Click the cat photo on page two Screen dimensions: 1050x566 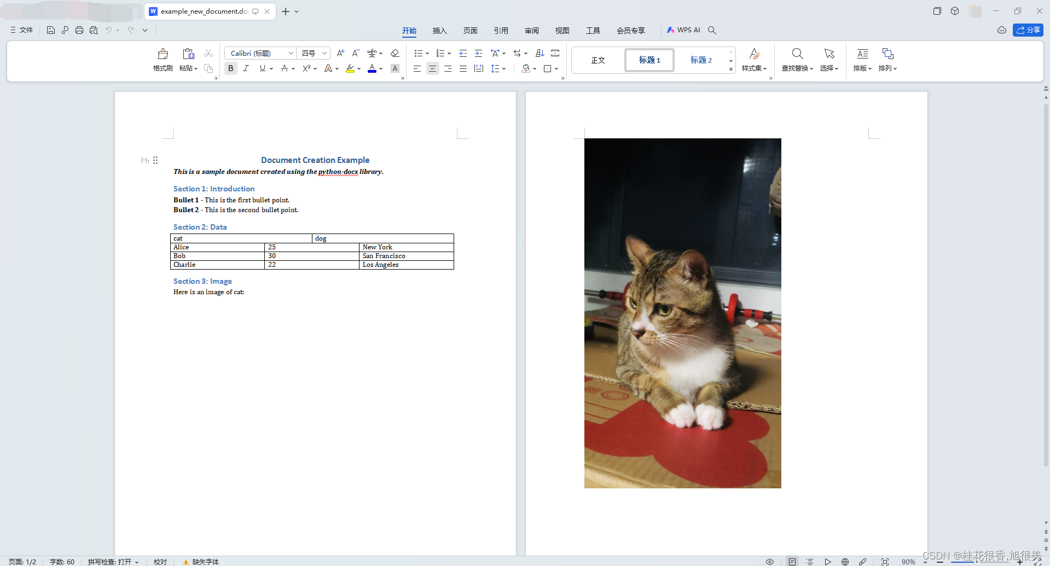click(683, 313)
